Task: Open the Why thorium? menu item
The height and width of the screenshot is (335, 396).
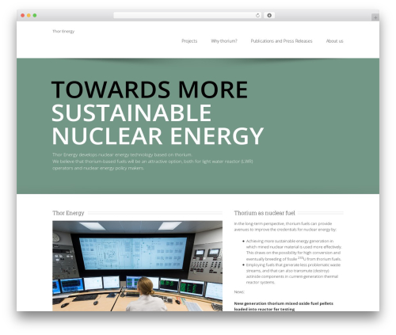Action: pyautogui.click(x=224, y=41)
